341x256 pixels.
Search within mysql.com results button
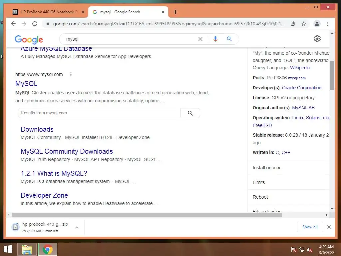coord(190,113)
